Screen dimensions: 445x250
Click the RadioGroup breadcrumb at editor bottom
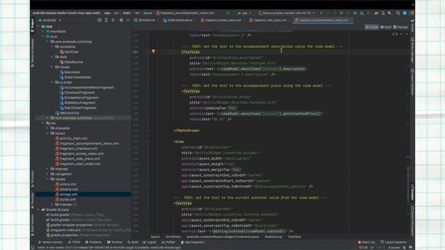tap(273, 237)
